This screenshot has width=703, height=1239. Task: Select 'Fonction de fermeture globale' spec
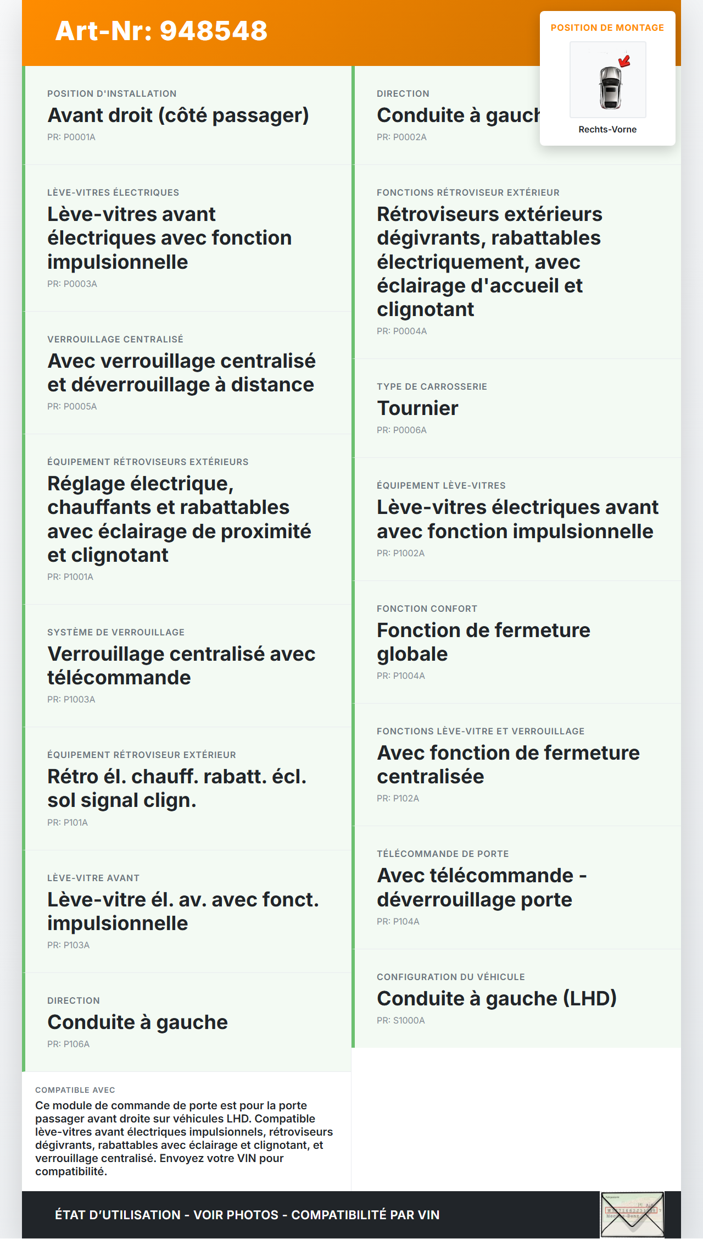[483, 642]
